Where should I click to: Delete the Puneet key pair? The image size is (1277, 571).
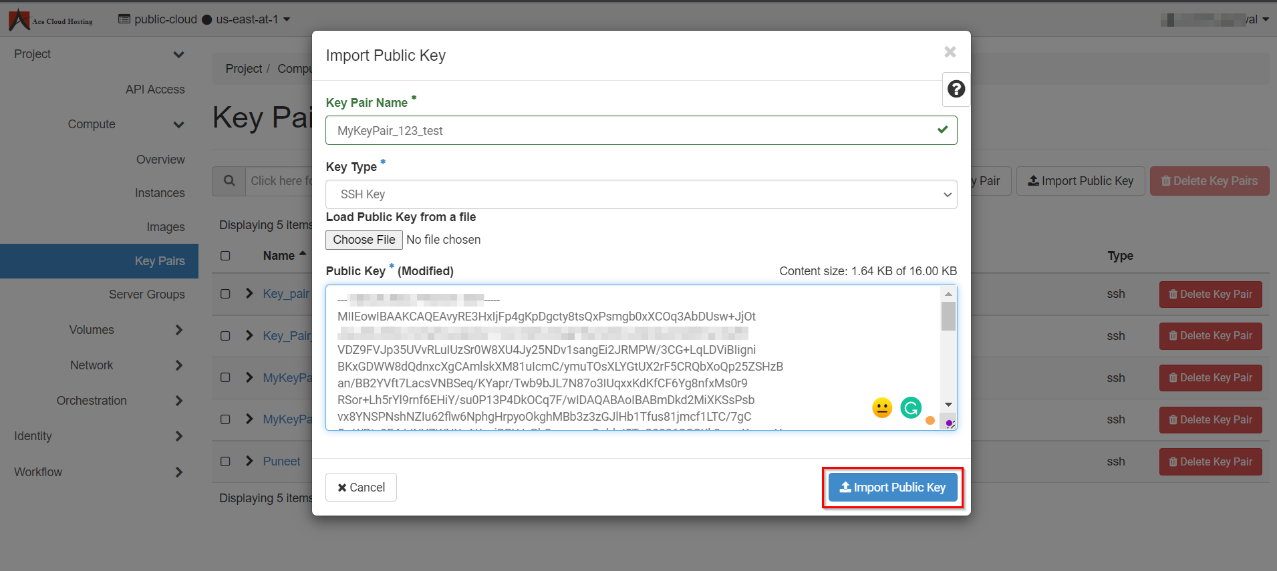(1210, 461)
